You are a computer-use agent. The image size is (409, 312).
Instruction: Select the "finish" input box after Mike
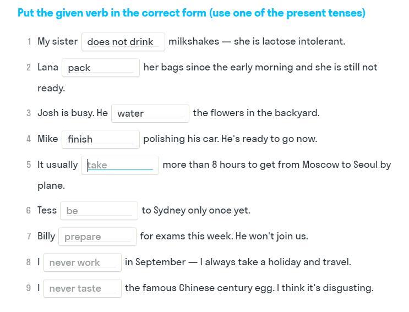(100, 139)
